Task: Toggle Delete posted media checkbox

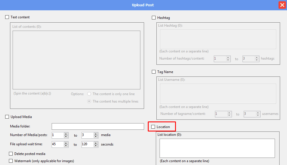Action: pyautogui.click(x=11, y=154)
